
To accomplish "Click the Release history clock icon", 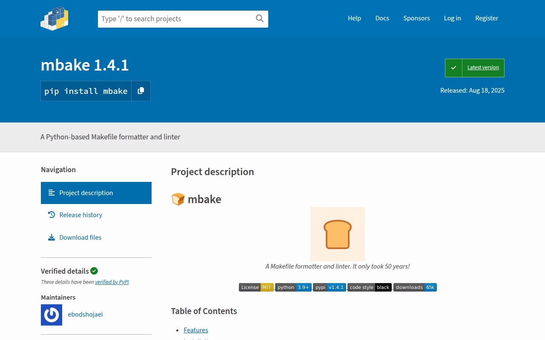I will pyautogui.click(x=52, y=215).
